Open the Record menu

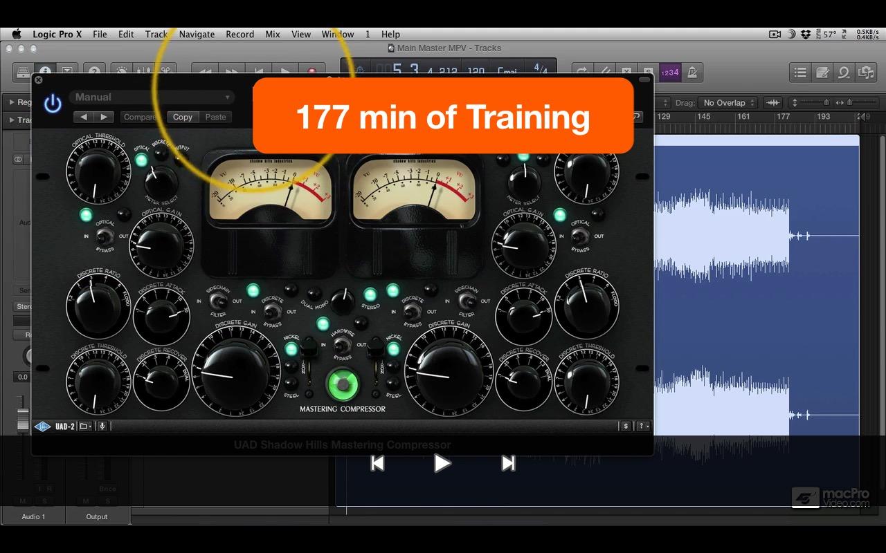(x=239, y=34)
